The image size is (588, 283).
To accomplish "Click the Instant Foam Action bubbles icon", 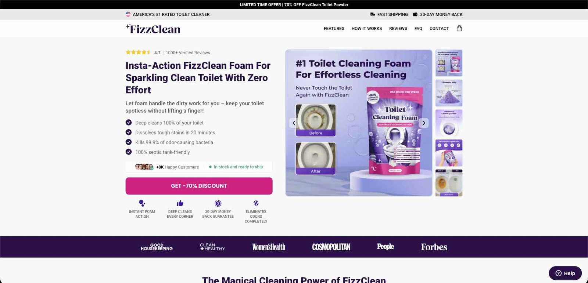I will (142, 203).
